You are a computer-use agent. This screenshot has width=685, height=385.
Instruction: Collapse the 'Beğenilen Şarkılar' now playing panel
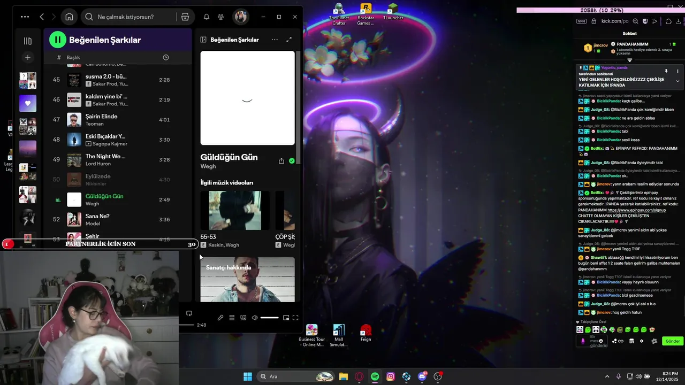tap(203, 40)
